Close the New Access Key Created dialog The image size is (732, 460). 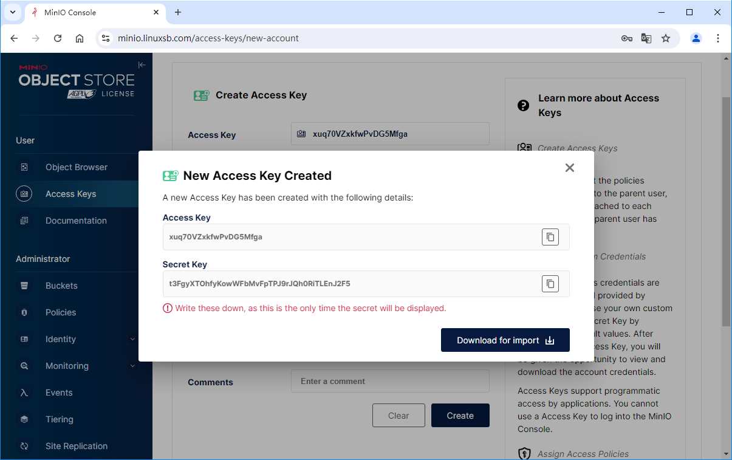coord(569,168)
